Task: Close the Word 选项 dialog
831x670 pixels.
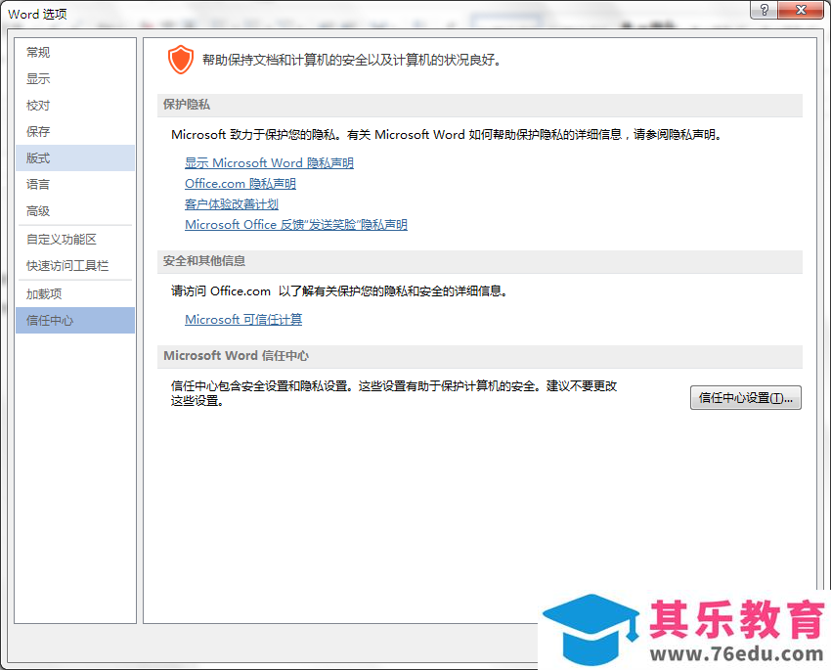Action: click(x=801, y=10)
